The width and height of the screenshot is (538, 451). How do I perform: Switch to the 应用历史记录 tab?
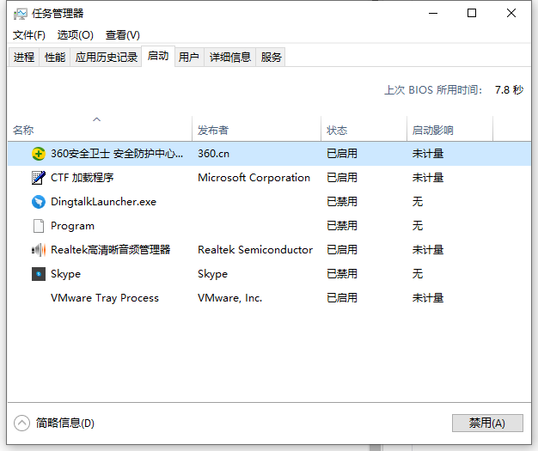click(107, 57)
